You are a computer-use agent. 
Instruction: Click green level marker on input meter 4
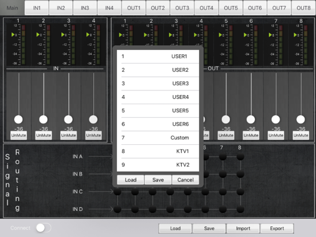coord(88,35)
